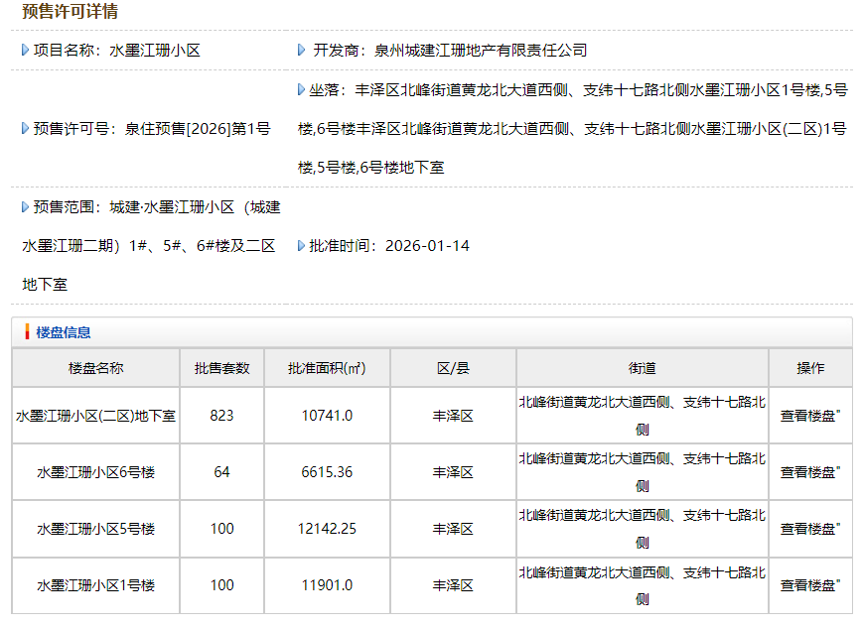This screenshot has width=863, height=627.
Task: Click the 12142.25 approved area cell
Action: [327, 529]
